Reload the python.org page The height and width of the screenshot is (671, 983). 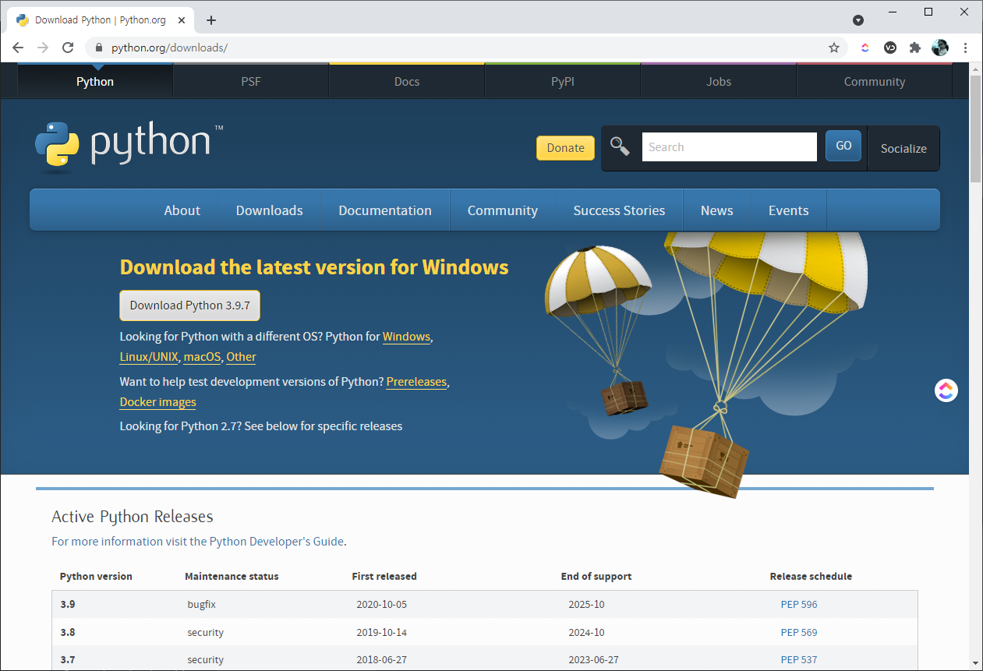pos(68,48)
